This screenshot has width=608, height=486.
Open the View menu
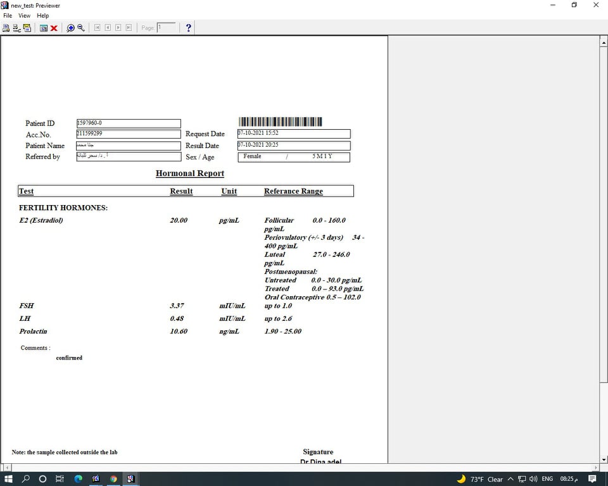(25, 15)
